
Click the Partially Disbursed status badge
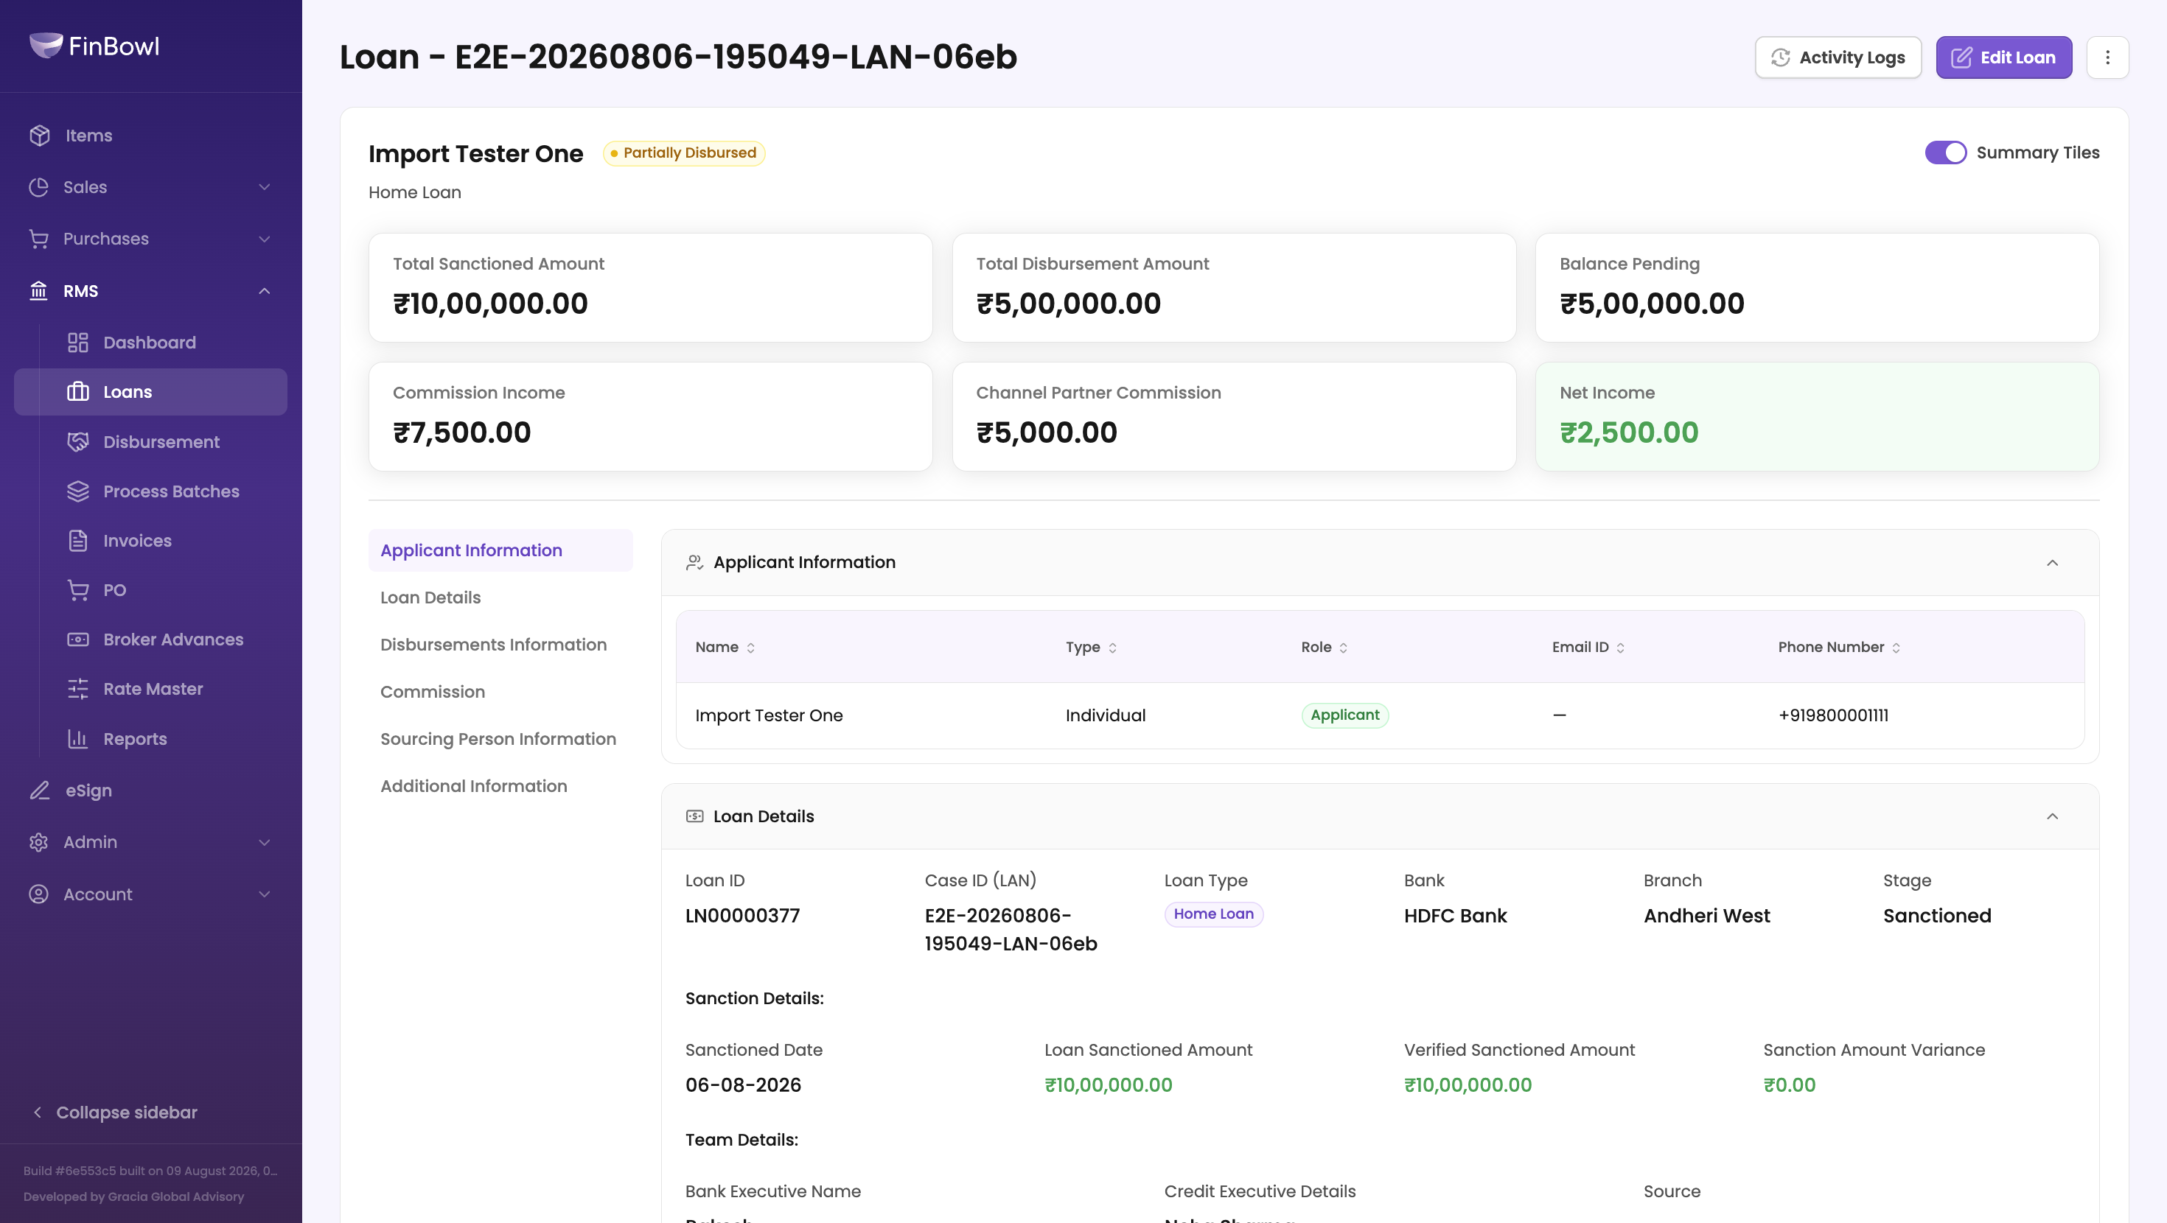point(684,153)
